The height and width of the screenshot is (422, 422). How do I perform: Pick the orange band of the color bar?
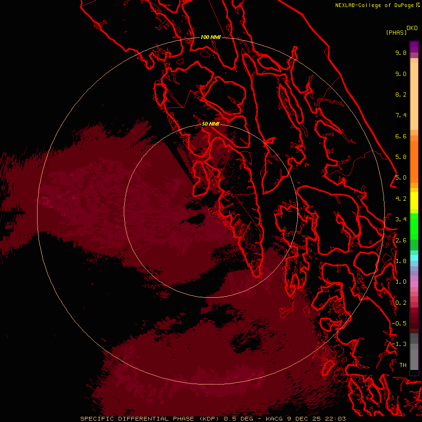coord(414,162)
